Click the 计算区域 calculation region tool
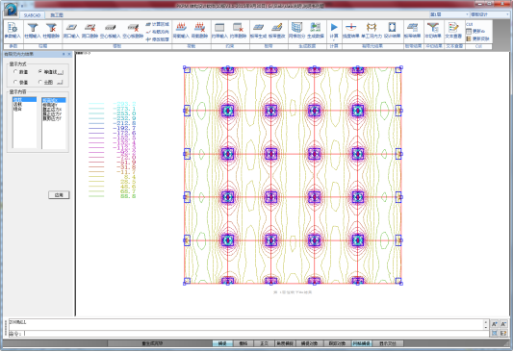 [158, 24]
